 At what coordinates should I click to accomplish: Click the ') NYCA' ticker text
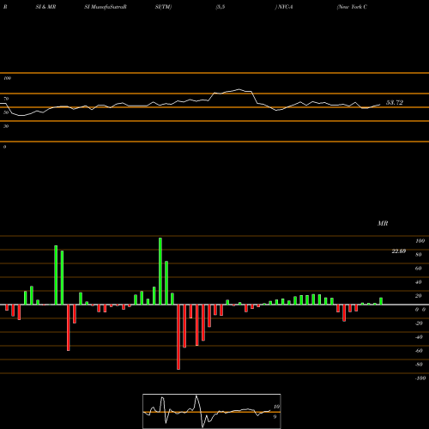284,7
